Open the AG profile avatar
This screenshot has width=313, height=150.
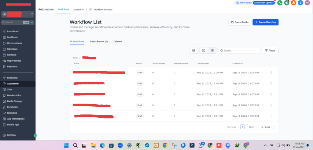(x=307, y=3)
